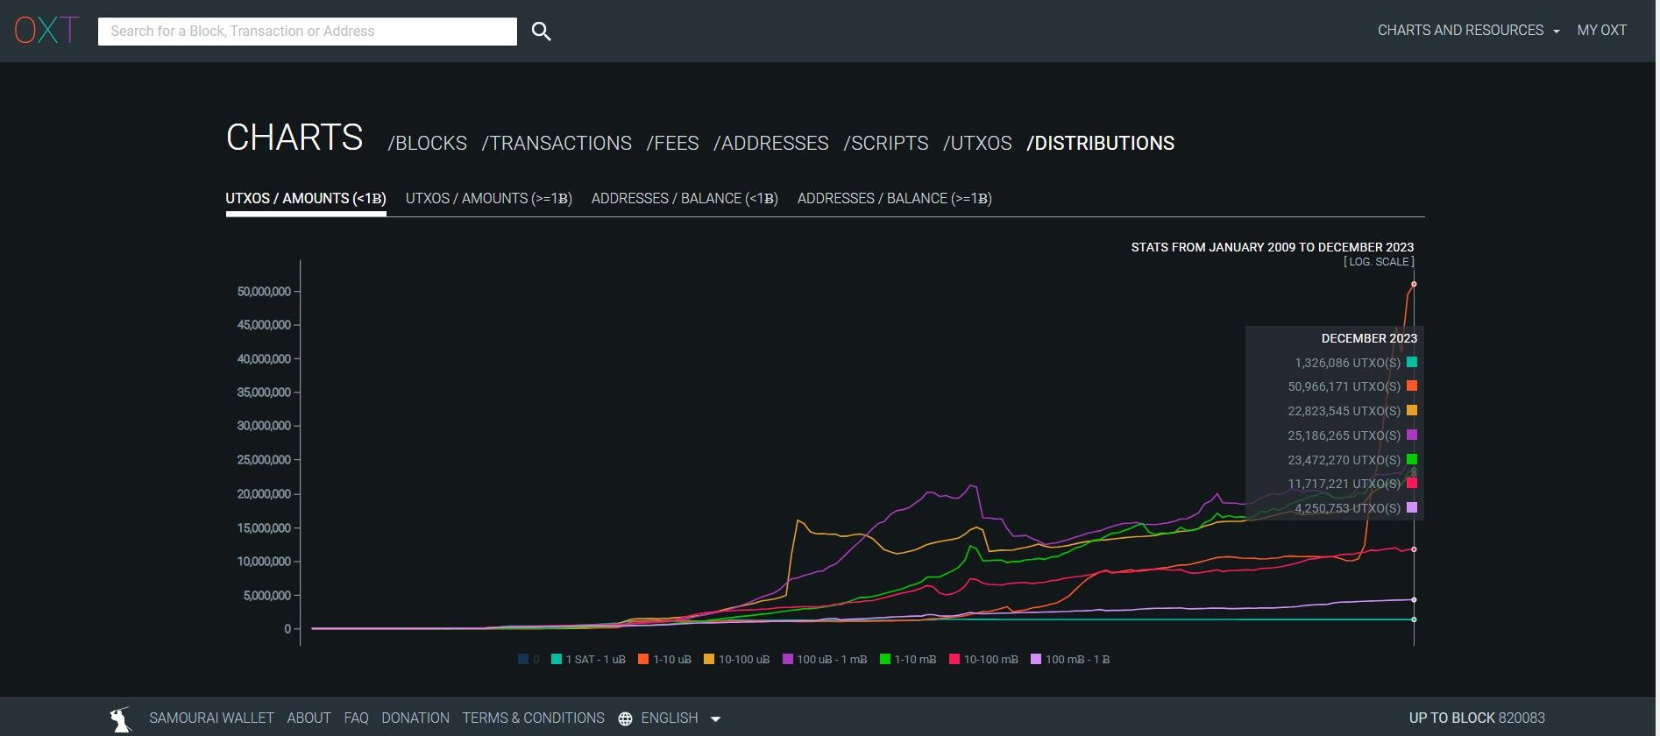Switch to the UTXOS / AMOUNTS (>=1B) tab
The height and width of the screenshot is (736, 1660).
pyautogui.click(x=488, y=199)
